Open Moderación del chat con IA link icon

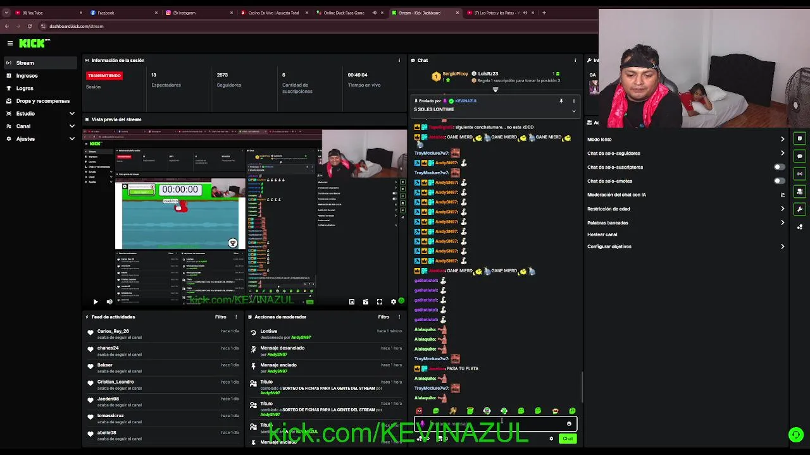click(x=783, y=195)
